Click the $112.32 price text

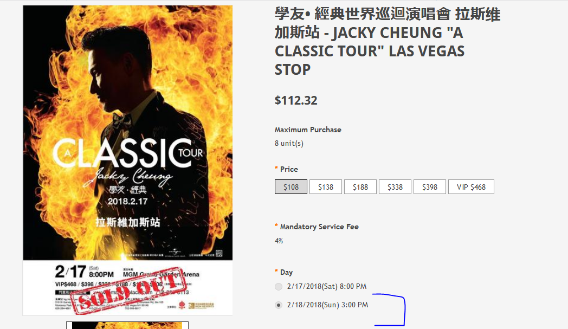point(296,100)
